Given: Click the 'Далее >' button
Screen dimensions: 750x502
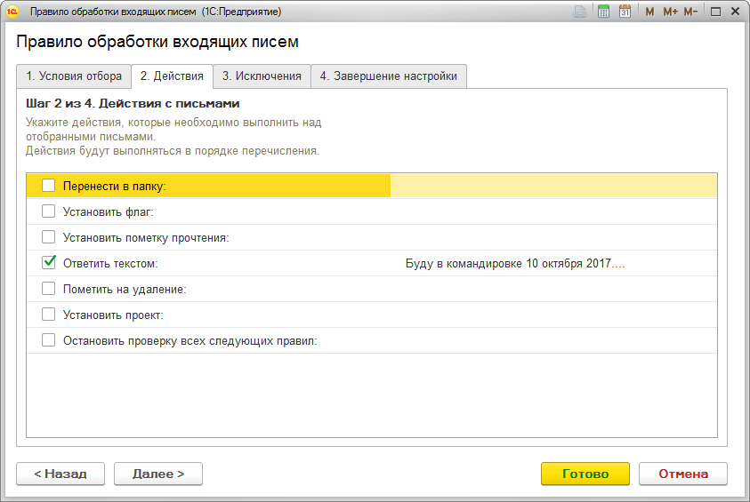Looking at the screenshot, I should pos(158,474).
